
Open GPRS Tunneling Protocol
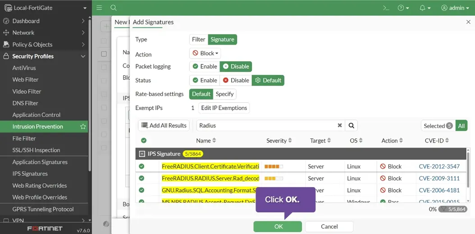pyautogui.click(x=43, y=210)
